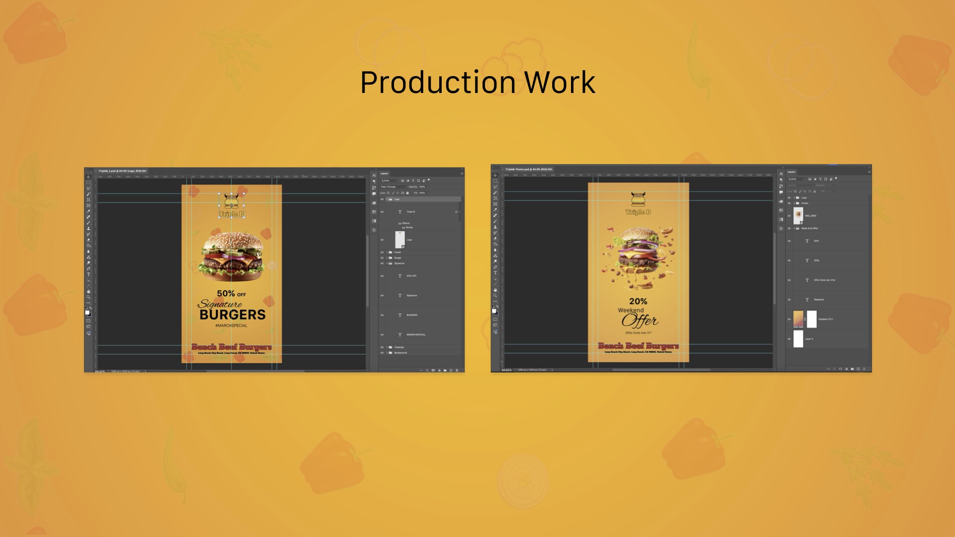Hide the IMG_2992 layer in the right document
Image resolution: width=955 pixels, height=537 pixels.
tap(789, 216)
